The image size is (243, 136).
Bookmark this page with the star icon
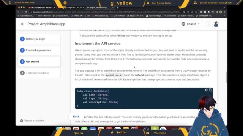click(196, 12)
